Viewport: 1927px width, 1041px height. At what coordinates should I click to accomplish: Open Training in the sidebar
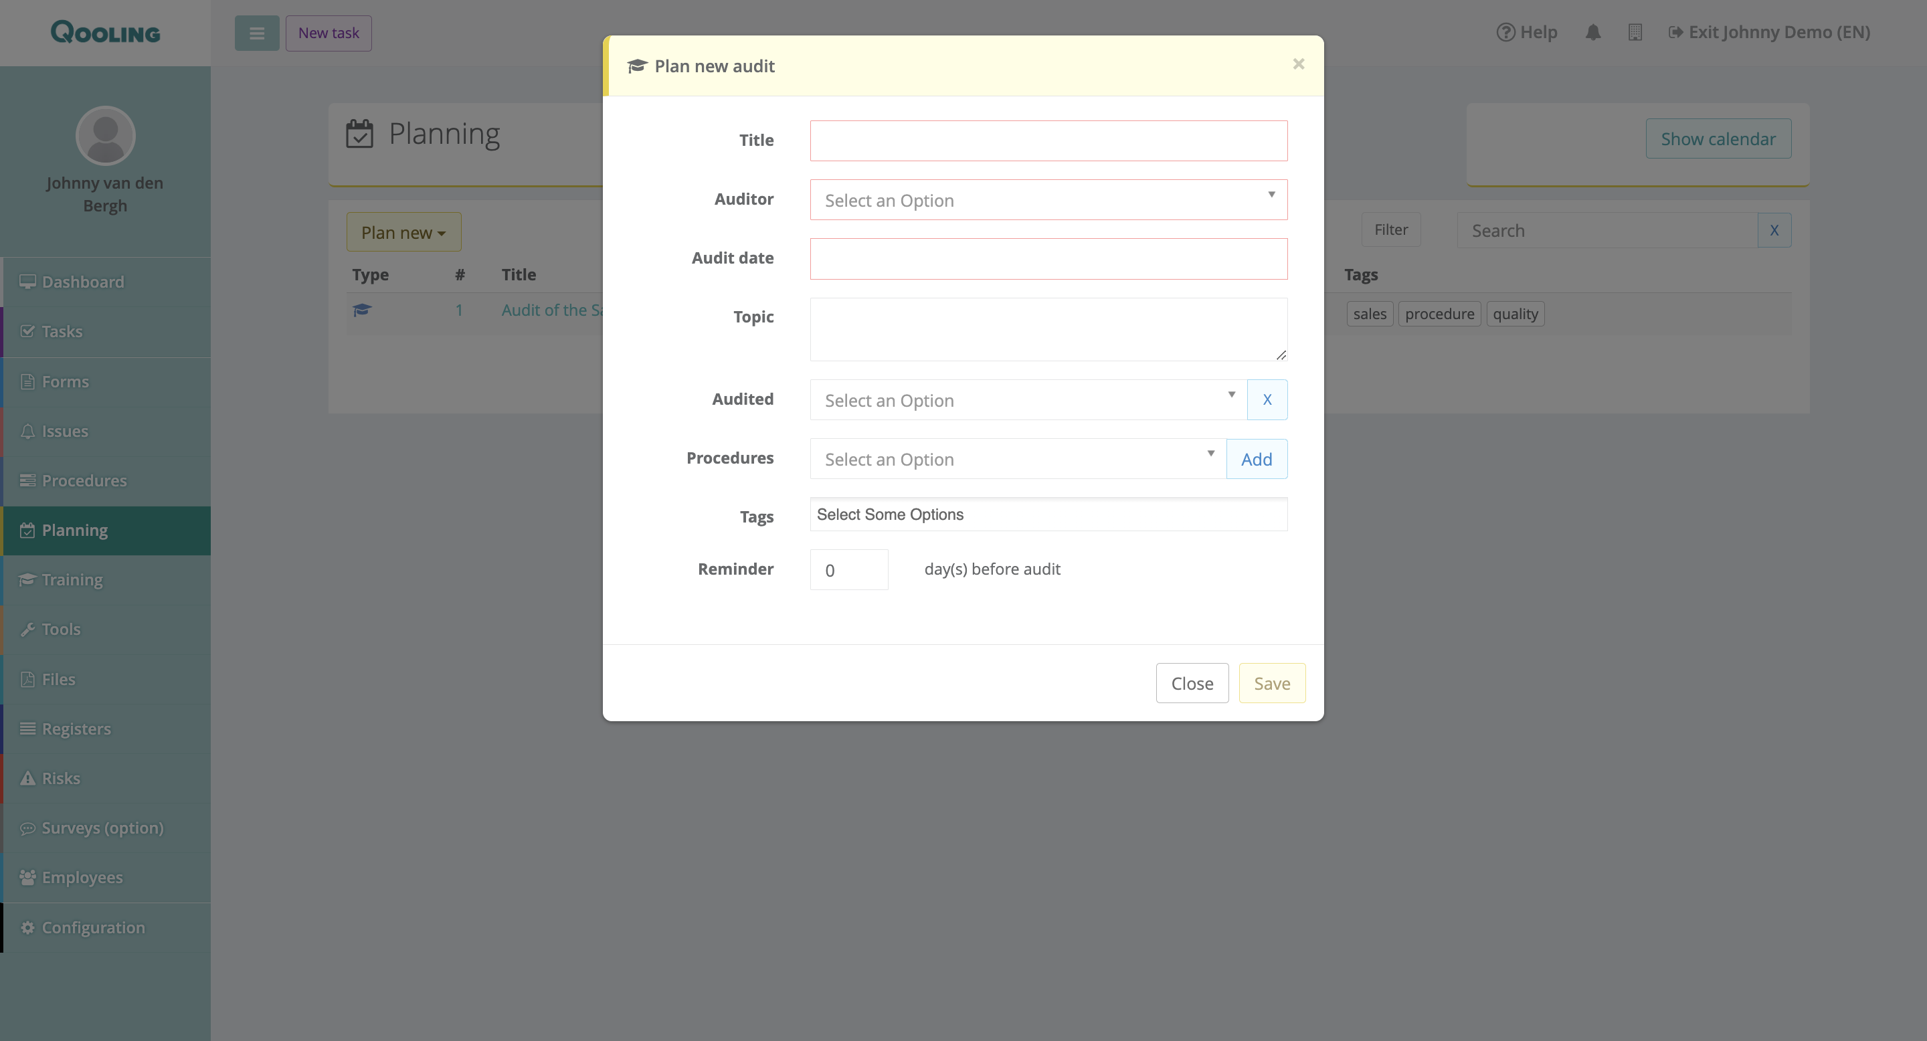(72, 579)
